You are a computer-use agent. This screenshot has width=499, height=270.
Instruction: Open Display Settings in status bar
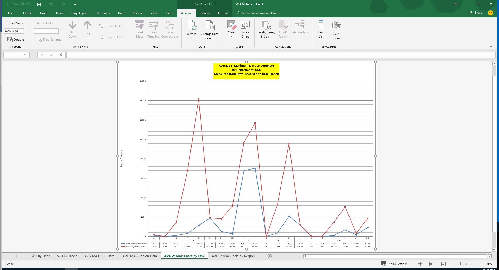394,264
